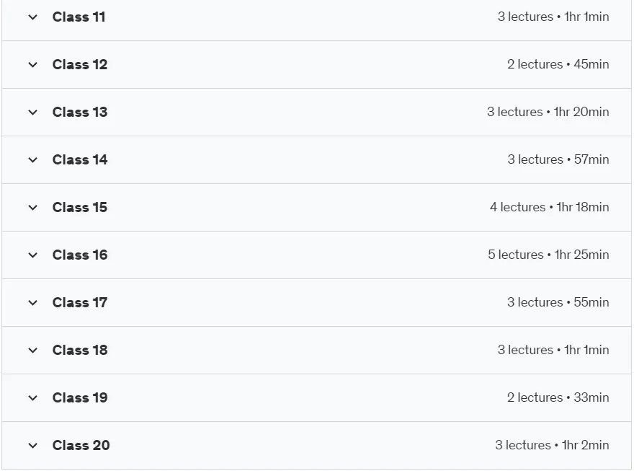Select the '3 lectures • 1hr 20min' summary
634x471 pixels.
548,112
